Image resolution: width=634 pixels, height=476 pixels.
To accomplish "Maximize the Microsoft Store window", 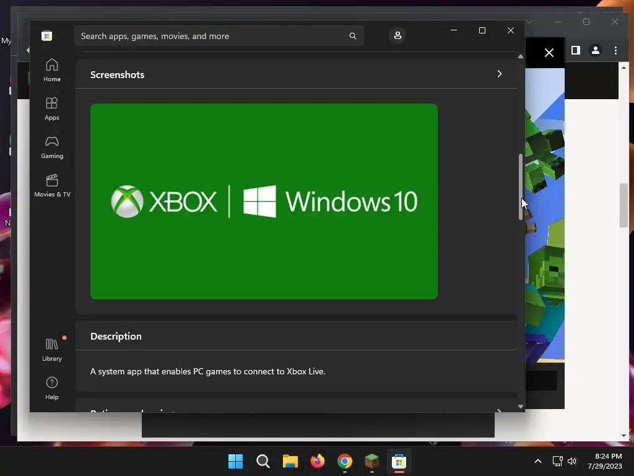I will (x=482, y=30).
